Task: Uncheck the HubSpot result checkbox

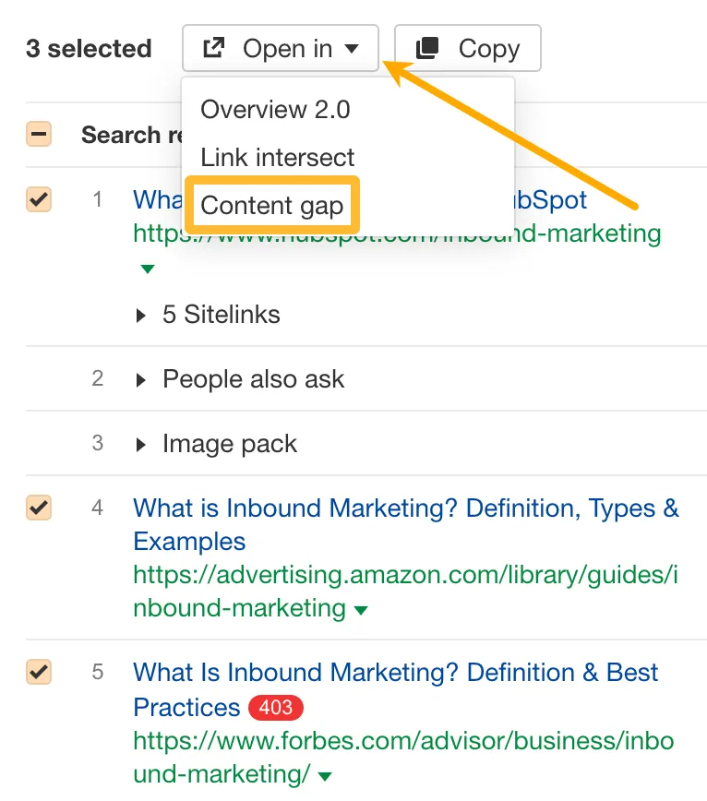Action: pyautogui.click(x=38, y=199)
